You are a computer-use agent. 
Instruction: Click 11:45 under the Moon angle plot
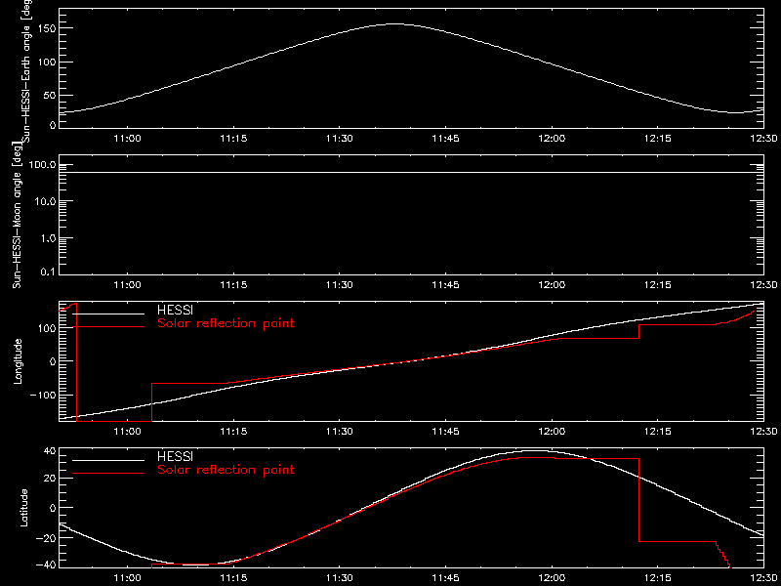pyautogui.click(x=445, y=285)
